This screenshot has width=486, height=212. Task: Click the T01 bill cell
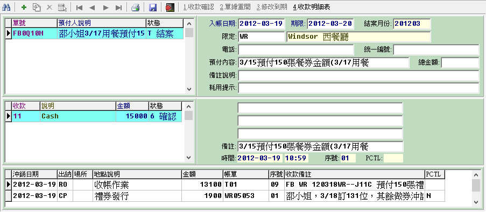click(x=246, y=185)
